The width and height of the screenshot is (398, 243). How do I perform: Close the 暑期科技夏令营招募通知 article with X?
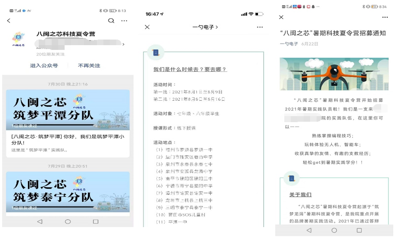pyautogui.click(x=281, y=17)
